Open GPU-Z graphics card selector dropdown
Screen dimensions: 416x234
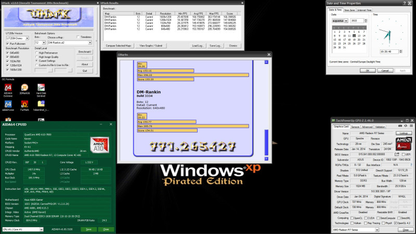[x=377, y=230]
